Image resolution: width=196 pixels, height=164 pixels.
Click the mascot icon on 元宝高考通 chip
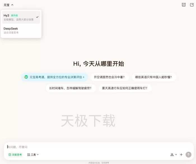click(26, 77)
